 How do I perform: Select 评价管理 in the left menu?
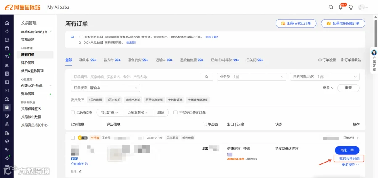click(28, 63)
